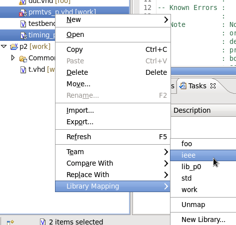Click the Library Mapping menu item
The width and height of the screenshot is (236, 225).
pyautogui.click(x=113, y=186)
